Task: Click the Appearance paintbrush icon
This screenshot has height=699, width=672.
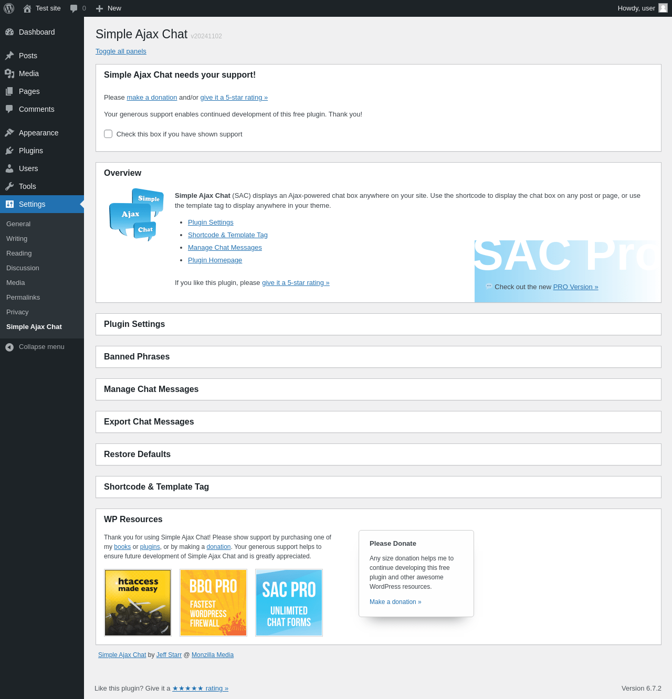Action: (9, 133)
